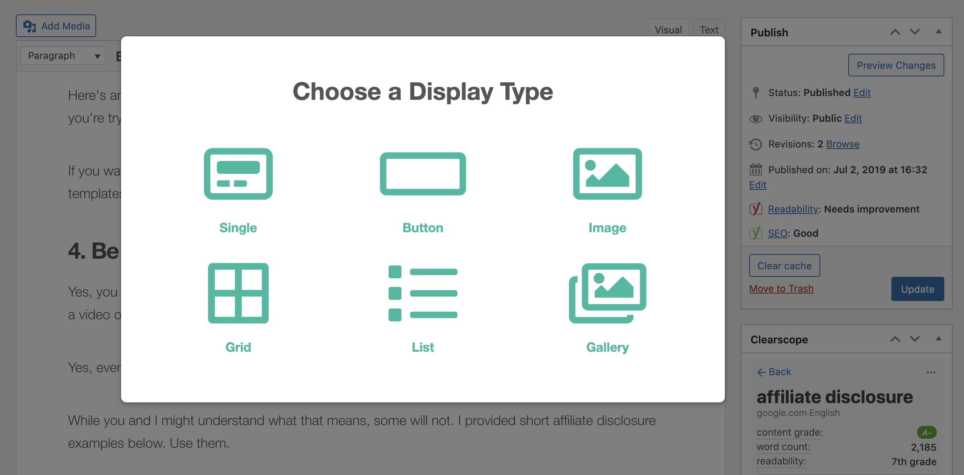Go Back in Clearscope panel
The width and height of the screenshot is (964, 475).
tap(774, 372)
